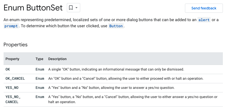Follow the Button code link
The width and height of the screenshot is (228, 110).
pos(116,26)
